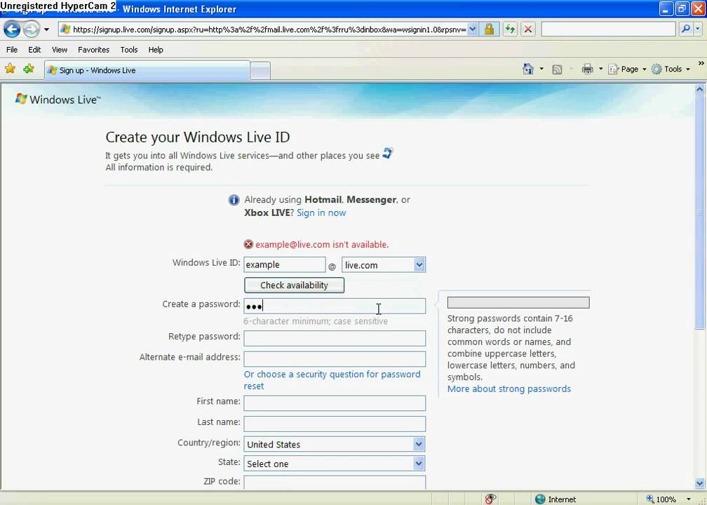
Task: Click the Alternate e-mail address field
Action: coord(335,358)
